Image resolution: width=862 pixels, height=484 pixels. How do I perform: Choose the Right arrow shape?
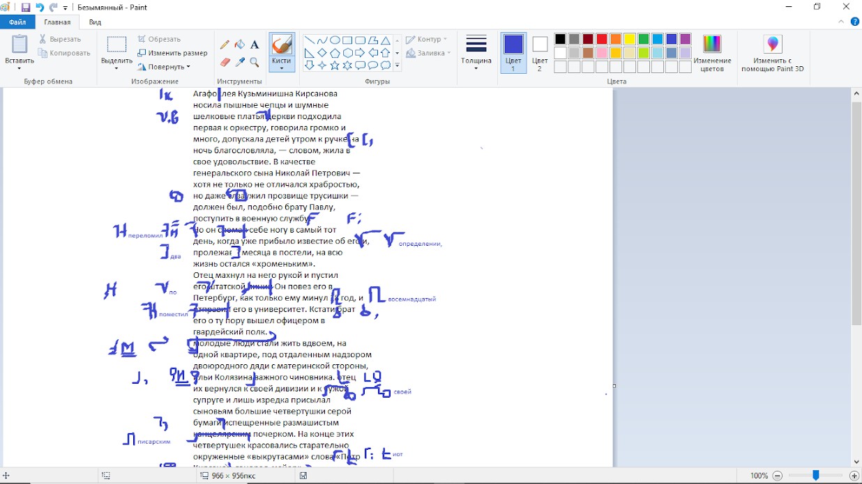point(360,53)
